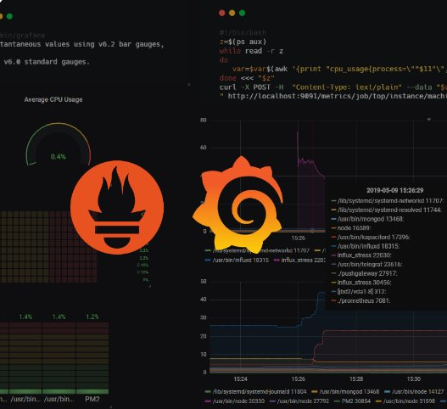
Task: Click the 15:28 time axis label
Action: pos(356,379)
